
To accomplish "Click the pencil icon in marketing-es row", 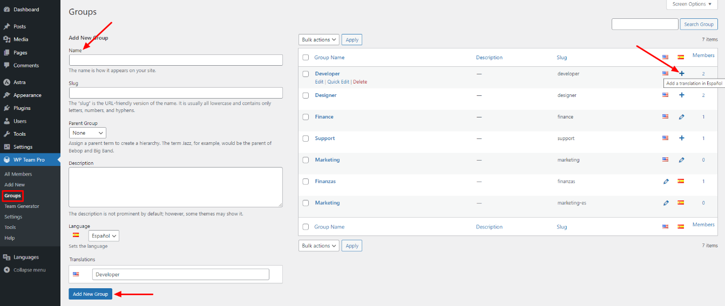I will 666,203.
